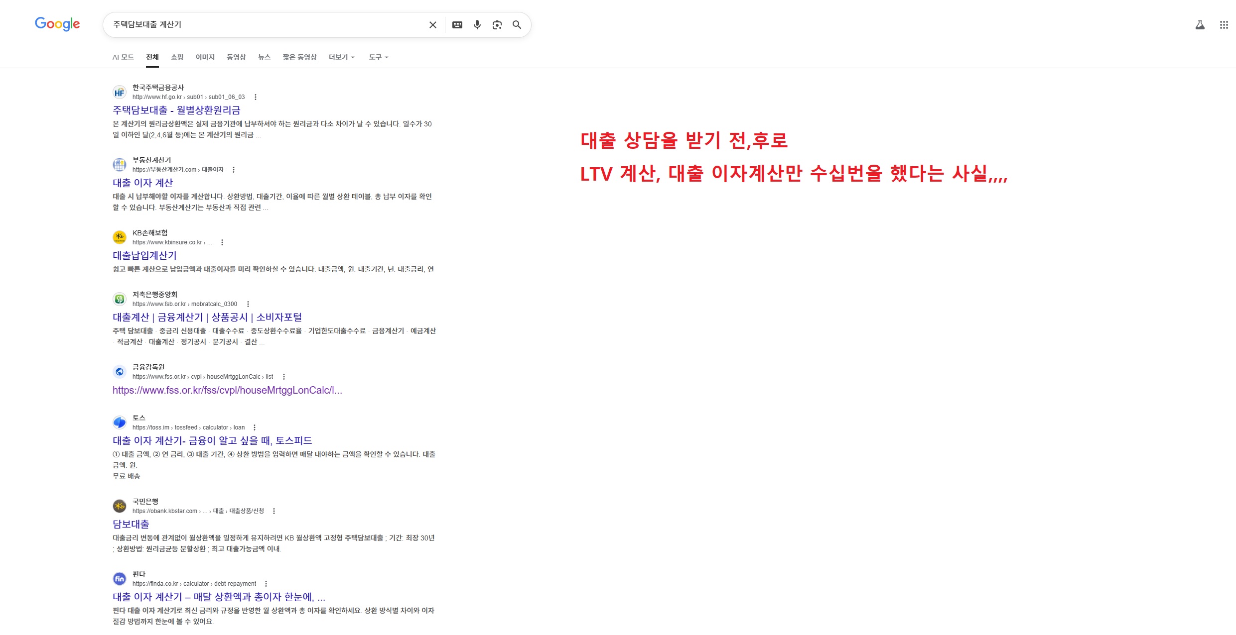Open Search Labs flask icon
This screenshot has height=635, width=1236.
point(1200,25)
